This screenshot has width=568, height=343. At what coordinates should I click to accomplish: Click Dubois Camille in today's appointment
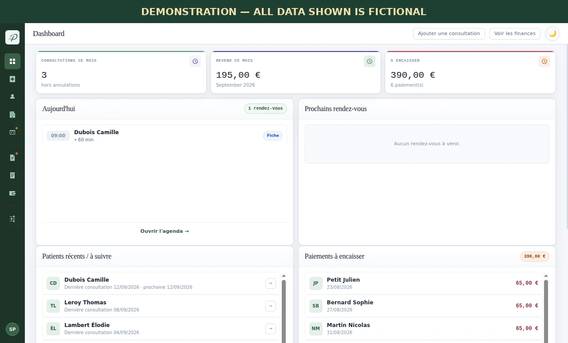pos(96,132)
